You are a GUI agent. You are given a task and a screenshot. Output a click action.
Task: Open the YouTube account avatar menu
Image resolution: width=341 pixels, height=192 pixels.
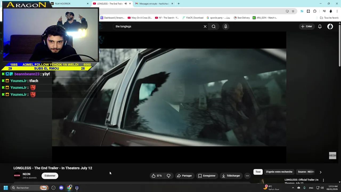coord(330,26)
